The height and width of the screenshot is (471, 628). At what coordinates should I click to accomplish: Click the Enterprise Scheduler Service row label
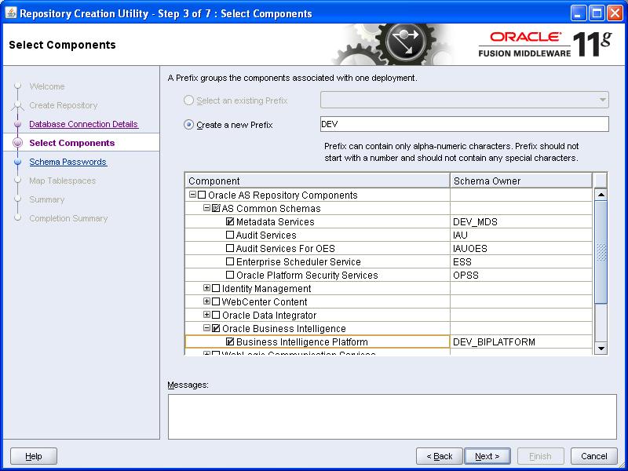pyautogui.click(x=298, y=261)
